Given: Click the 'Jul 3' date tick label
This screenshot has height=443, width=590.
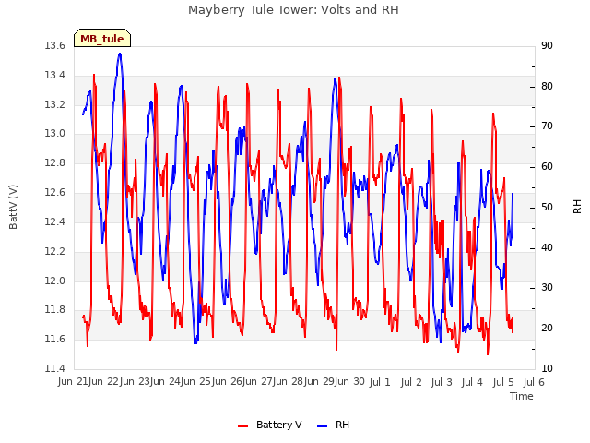Looking at the screenshot, I should click(442, 382).
